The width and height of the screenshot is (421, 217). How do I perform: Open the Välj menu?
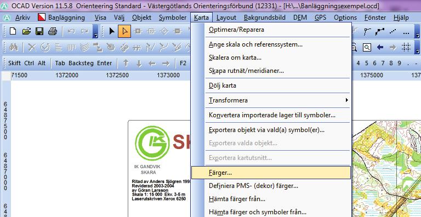119,18
